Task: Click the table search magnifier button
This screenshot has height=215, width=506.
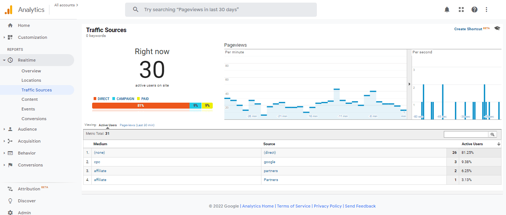Action: [x=493, y=134]
